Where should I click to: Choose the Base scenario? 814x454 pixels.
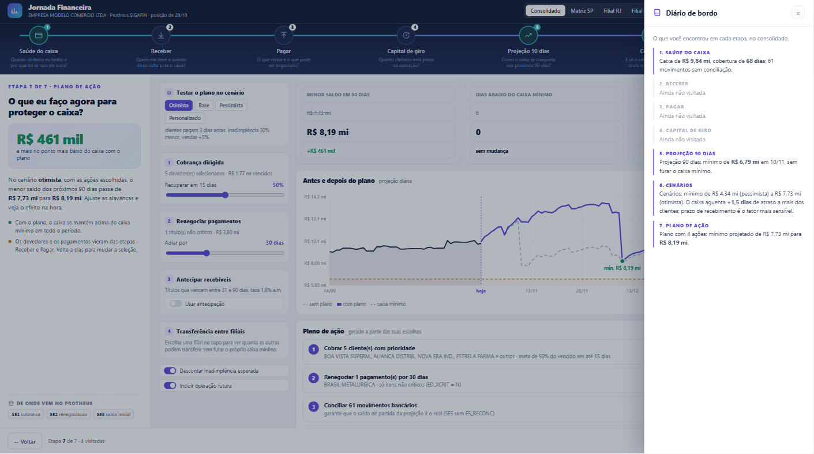click(x=204, y=106)
